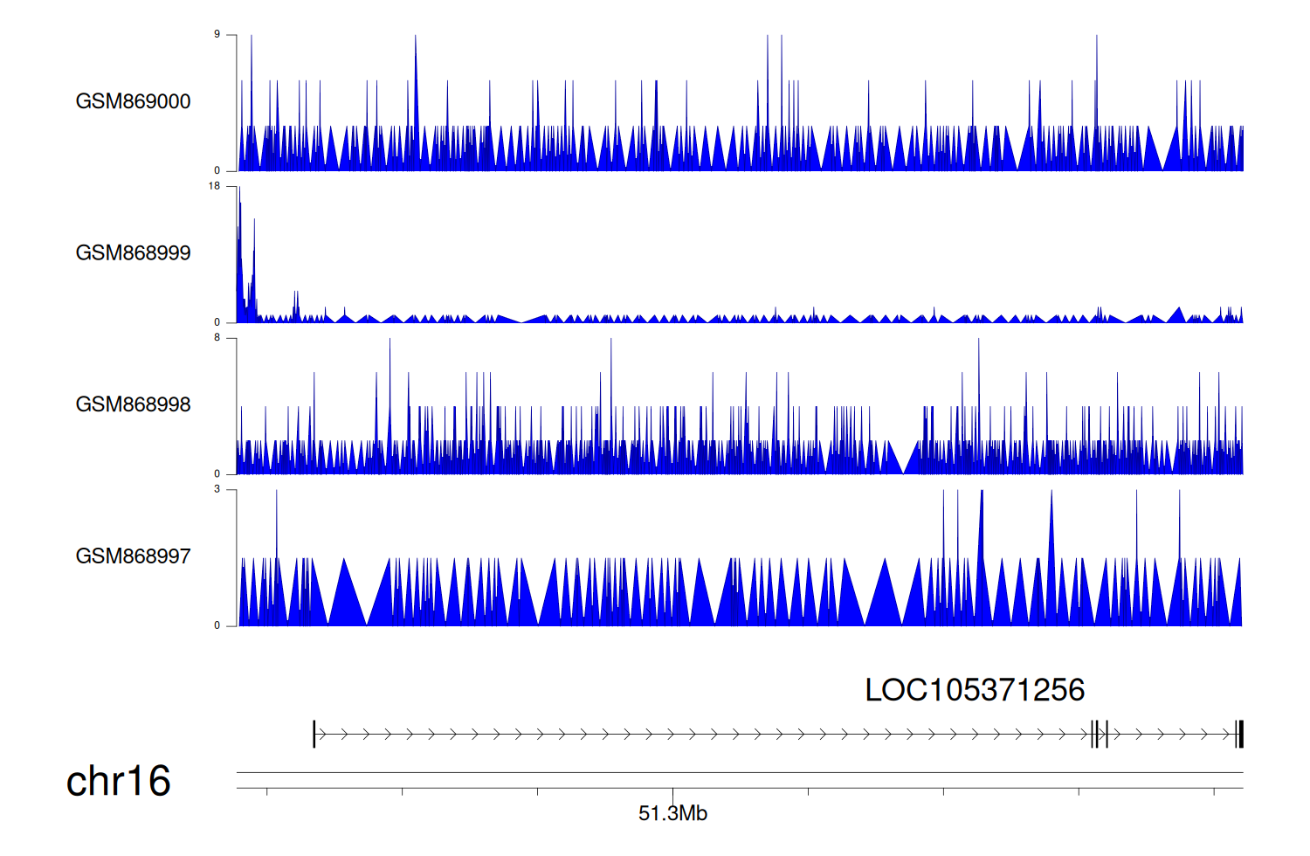1310x856 pixels.
Task: Click the coverage gap in GSM868998 track
Action: coord(903,463)
